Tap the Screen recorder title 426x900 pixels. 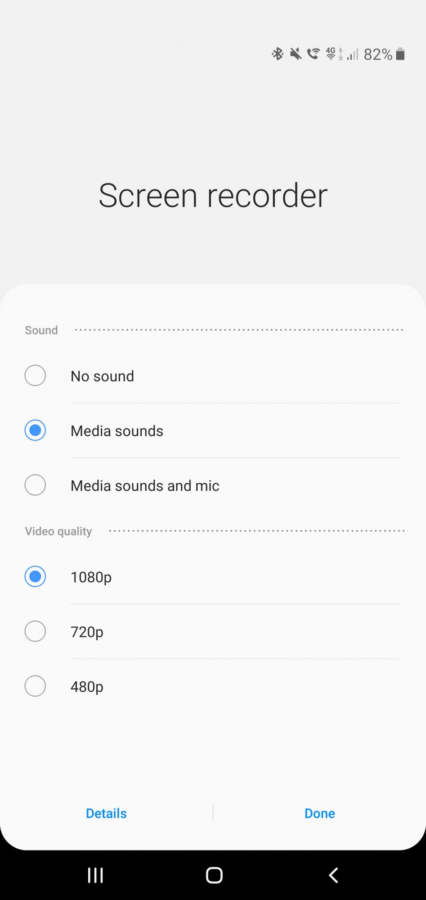point(213,196)
